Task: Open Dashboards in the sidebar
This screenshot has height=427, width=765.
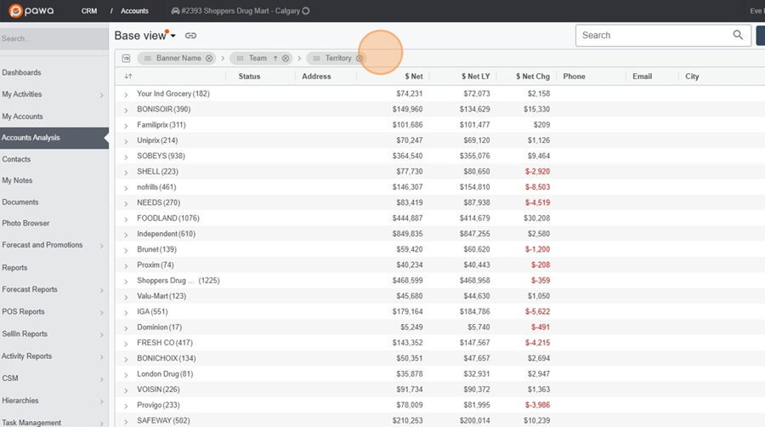Action: pyautogui.click(x=21, y=72)
